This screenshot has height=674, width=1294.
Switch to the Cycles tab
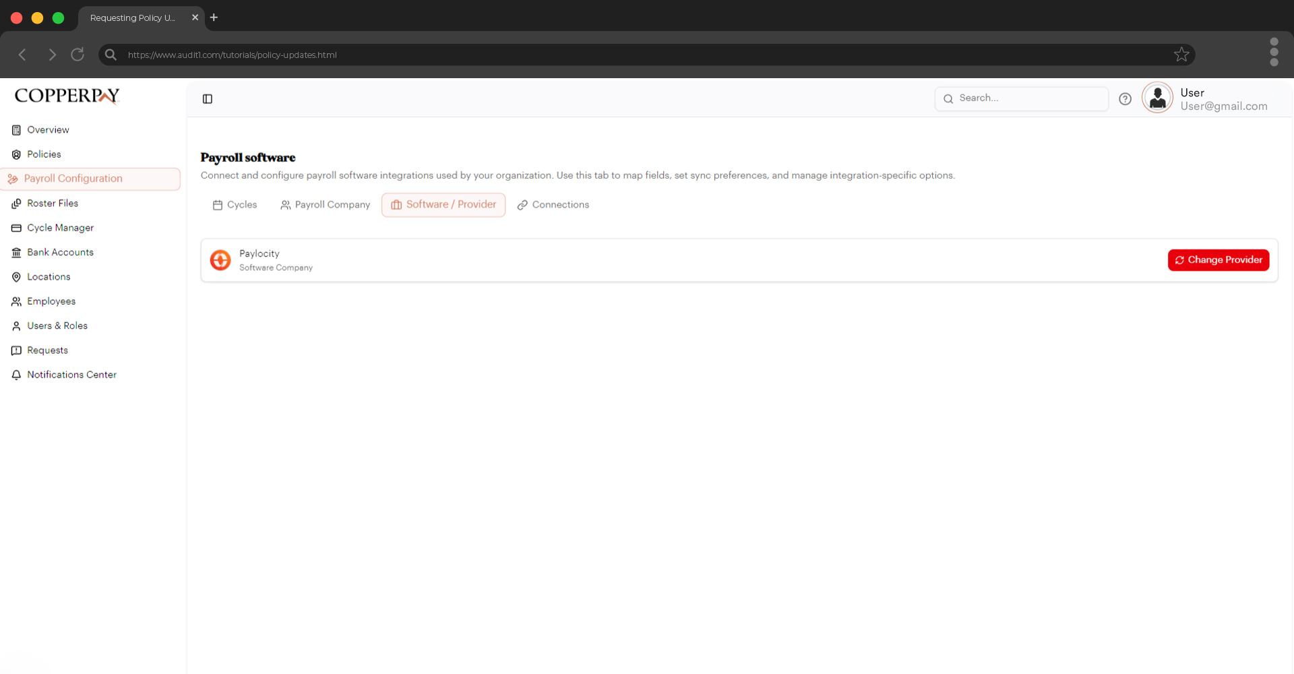tap(234, 204)
